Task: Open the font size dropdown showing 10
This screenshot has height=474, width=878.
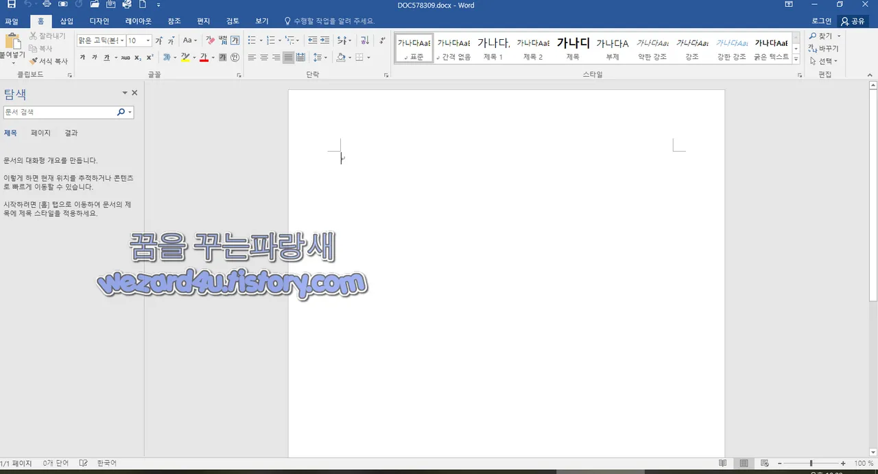Action: click(148, 40)
